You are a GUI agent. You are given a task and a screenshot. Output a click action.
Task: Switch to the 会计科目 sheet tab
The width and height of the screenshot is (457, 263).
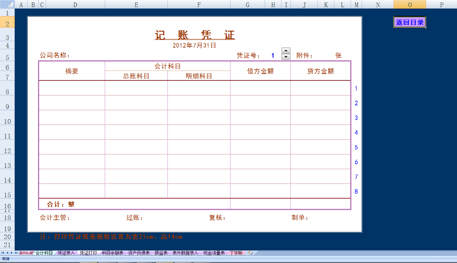tap(44, 253)
